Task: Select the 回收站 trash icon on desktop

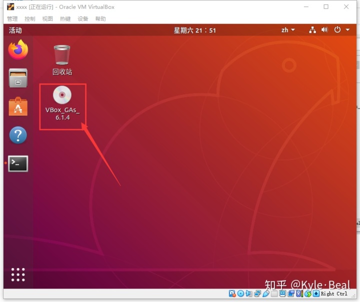Action: coord(62,60)
